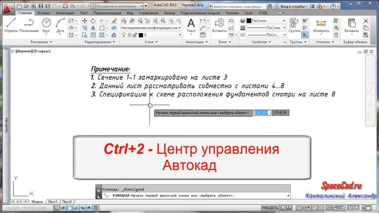Click the black object color swatch in Свойства
This screenshot has width=379, height=213.
pos(249,21)
